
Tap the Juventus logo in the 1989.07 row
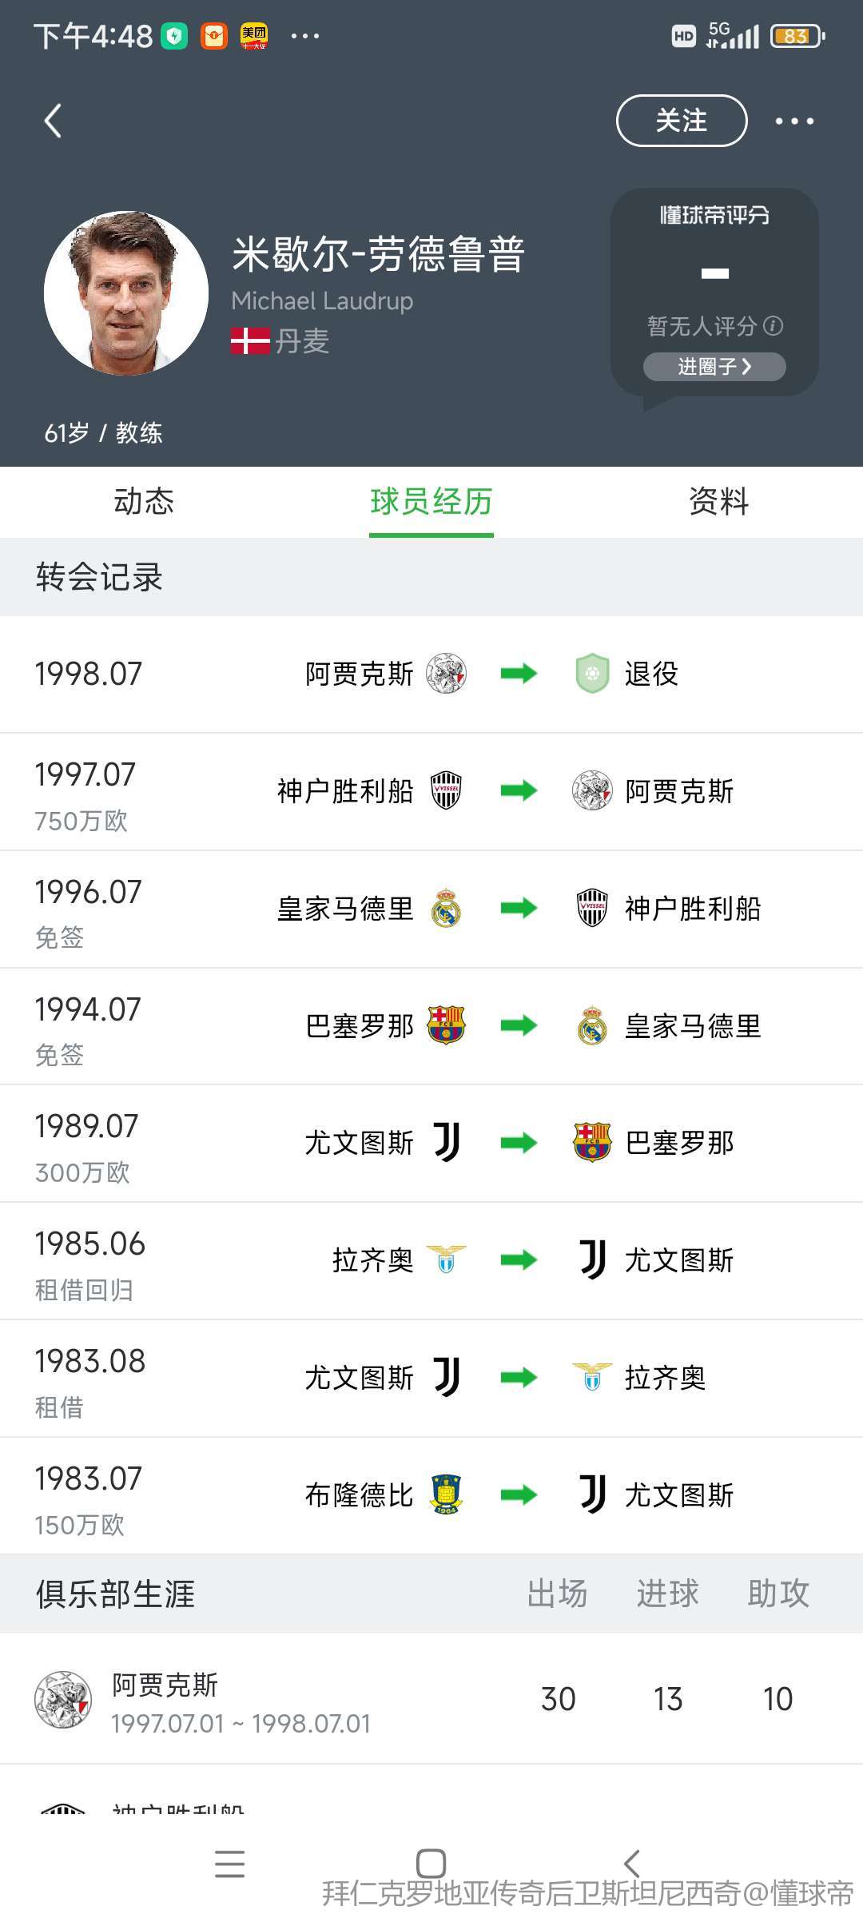pyautogui.click(x=447, y=1142)
